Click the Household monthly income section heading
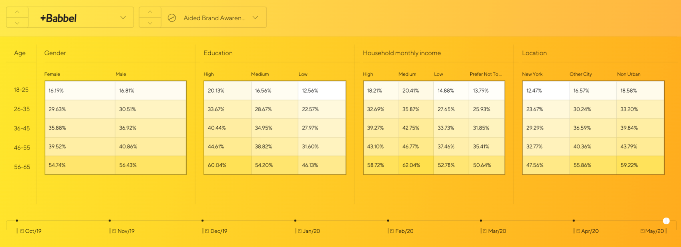 (x=402, y=53)
